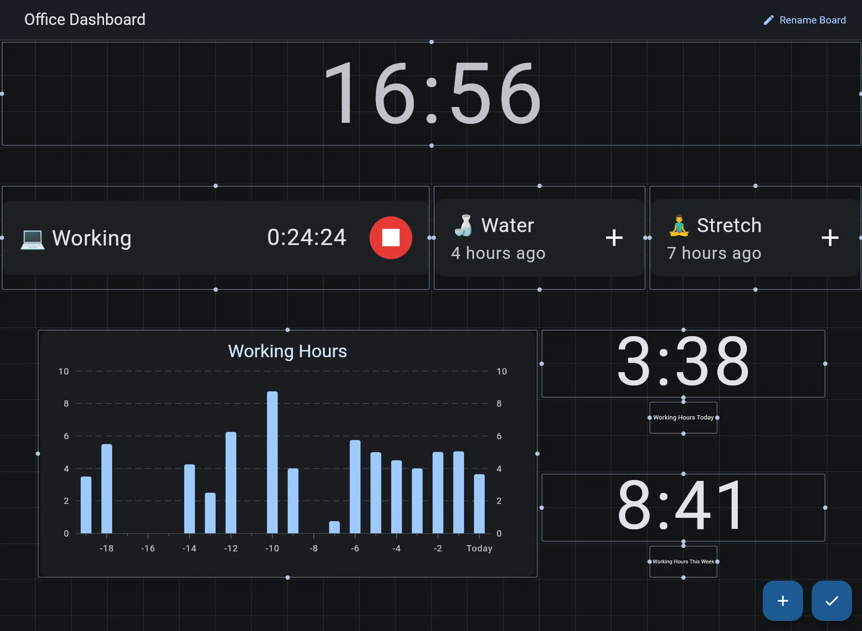Screen dimensions: 862x631
Task: Stop the Working timer
Action: tap(391, 237)
